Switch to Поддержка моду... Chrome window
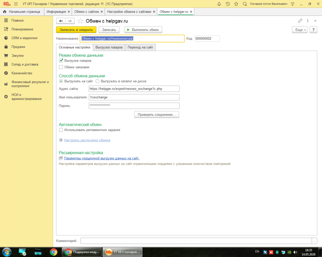This screenshot has width=322, height=257. pyautogui.click(x=82, y=252)
